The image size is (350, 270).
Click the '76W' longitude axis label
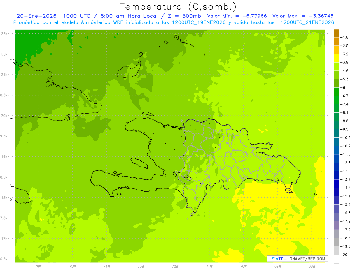click(x=38, y=266)
